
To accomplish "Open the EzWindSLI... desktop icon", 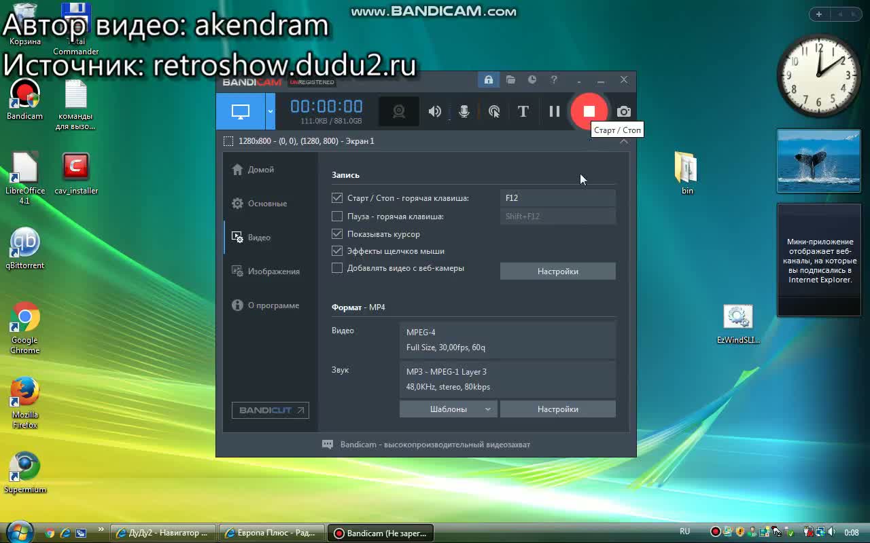I will (x=738, y=324).
